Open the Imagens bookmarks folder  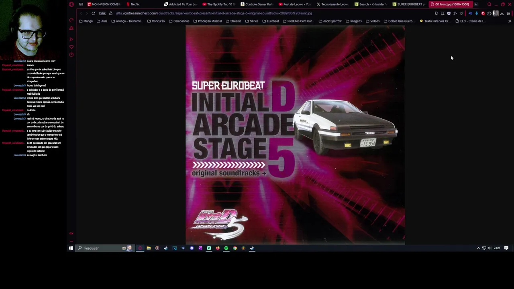[x=354, y=21]
